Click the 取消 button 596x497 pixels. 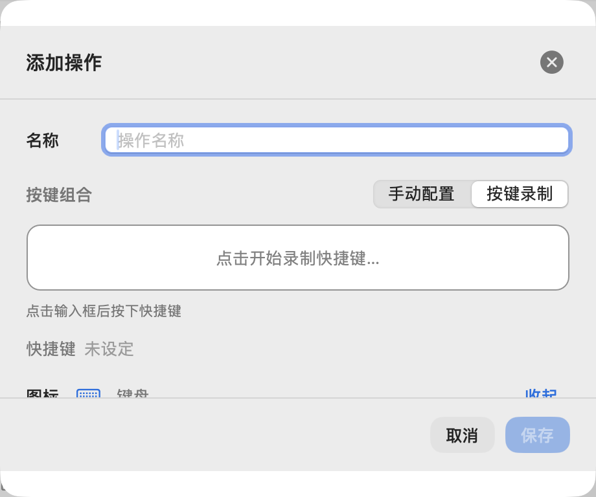point(462,435)
